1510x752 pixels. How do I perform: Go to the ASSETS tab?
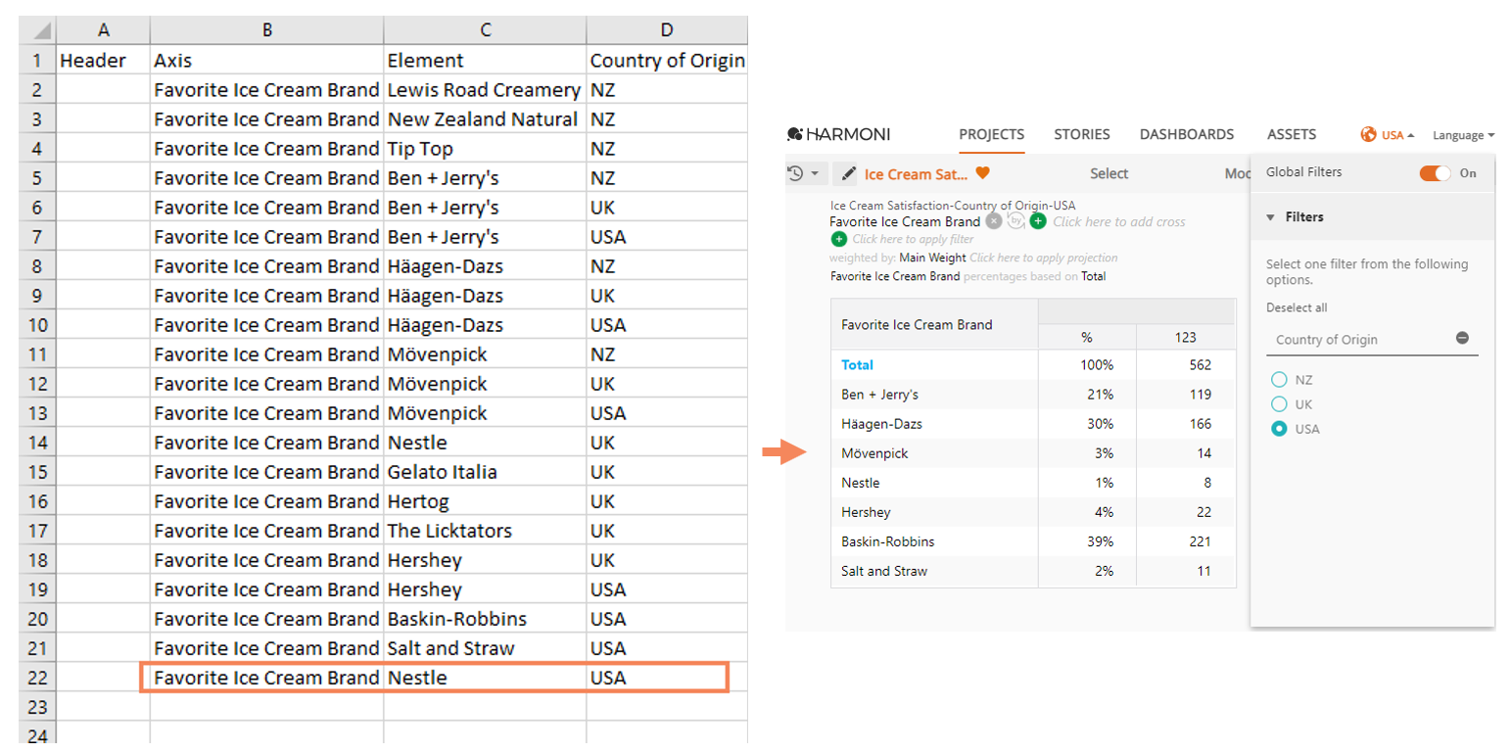pos(1292,135)
